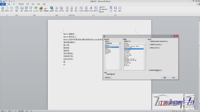Click the Field dialog help question mark
The image size is (200, 112).
172,36
